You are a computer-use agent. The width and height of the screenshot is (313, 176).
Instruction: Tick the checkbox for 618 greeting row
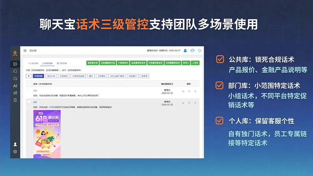(x=29, y=102)
